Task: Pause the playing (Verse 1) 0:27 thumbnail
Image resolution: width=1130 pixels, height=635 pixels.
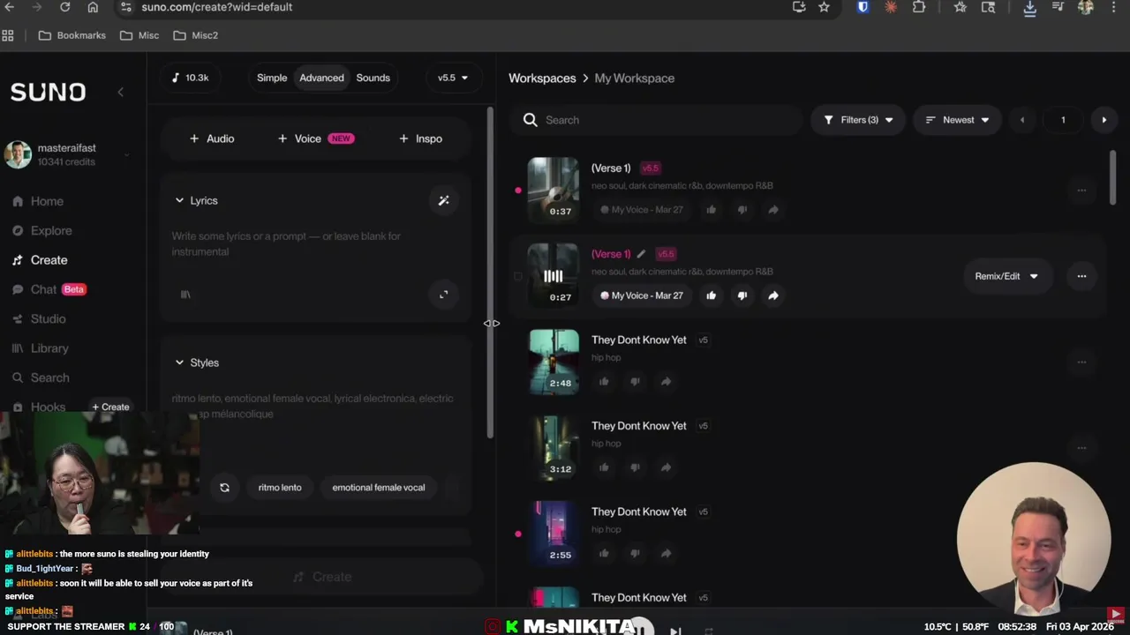Action: click(x=554, y=275)
